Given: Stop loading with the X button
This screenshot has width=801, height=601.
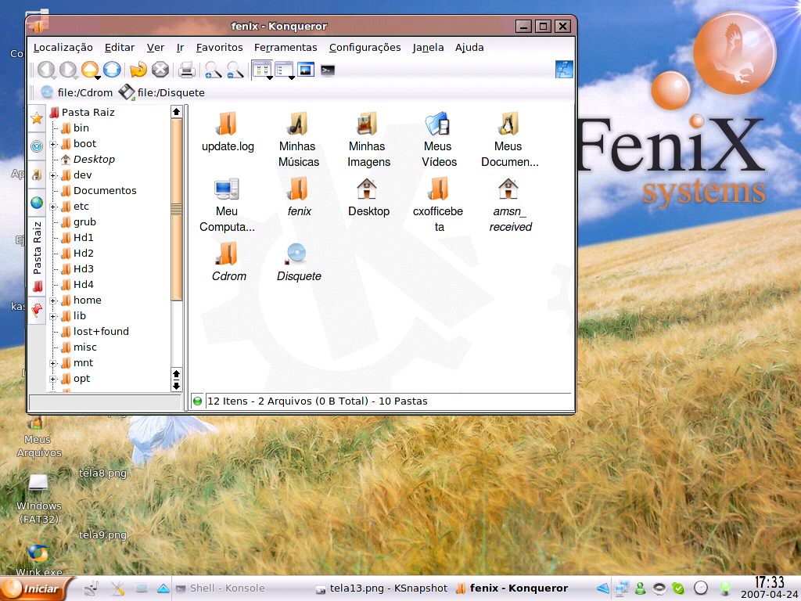Looking at the screenshot, I should click(160, 70).
